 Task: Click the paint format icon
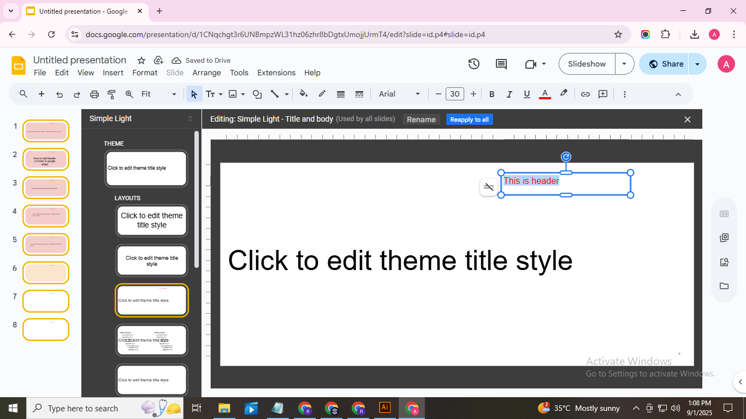(111, 94)
